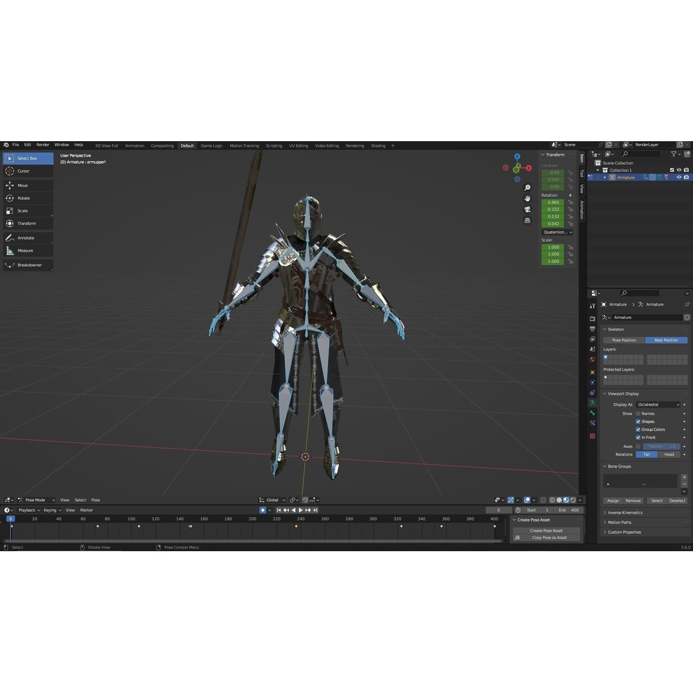Viewport: 693px width, 693px height.
Task: Select rendered viewport shading
Action: pyautogui.click(x=573, y=500)
